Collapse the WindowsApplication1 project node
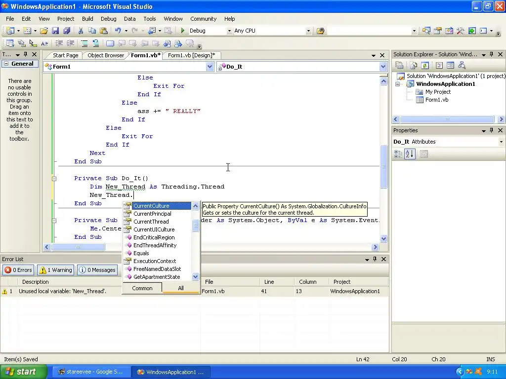The width and height of the screenshot is (506, 379). coord(398,84)
